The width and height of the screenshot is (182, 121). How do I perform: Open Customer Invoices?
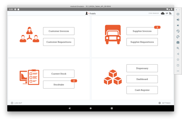click(59, 31)
